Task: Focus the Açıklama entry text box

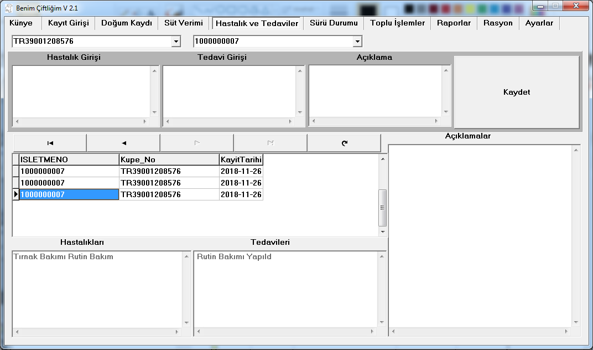Action: click(x=376, y=91)
